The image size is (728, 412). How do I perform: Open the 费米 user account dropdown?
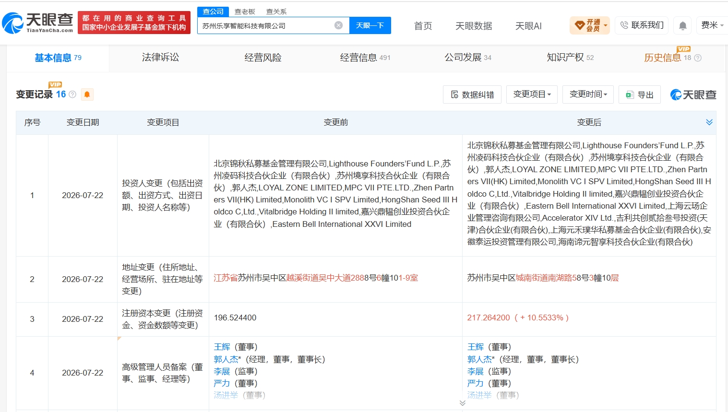(x=712, y=25)
